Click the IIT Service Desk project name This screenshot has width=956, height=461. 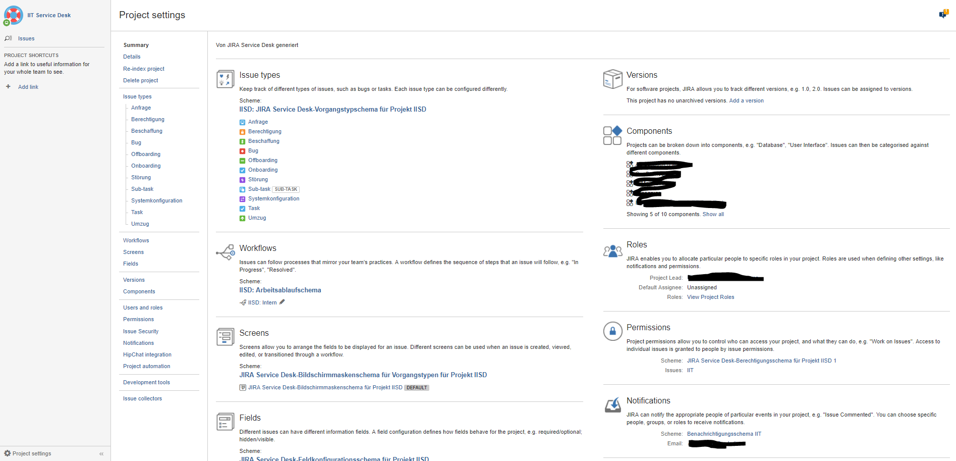click(x=49, y=15)
